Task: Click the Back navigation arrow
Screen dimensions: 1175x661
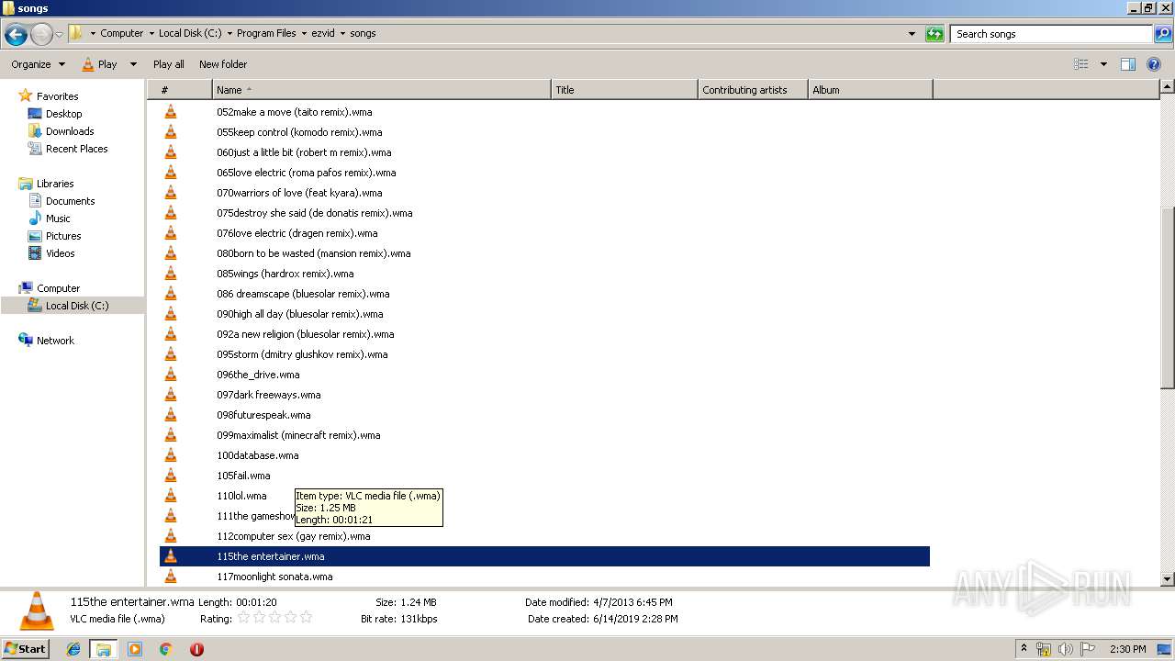Action: pos(16,34)
